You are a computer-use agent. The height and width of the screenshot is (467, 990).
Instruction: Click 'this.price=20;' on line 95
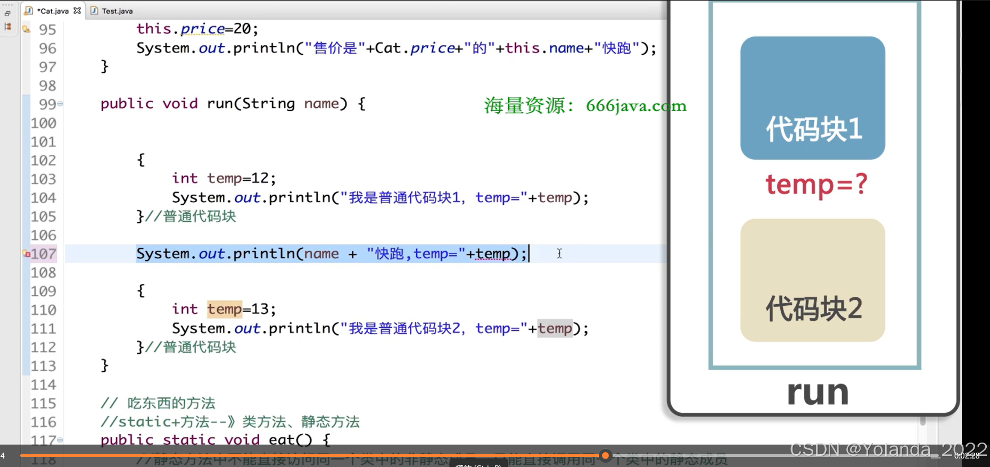[197, 29]
